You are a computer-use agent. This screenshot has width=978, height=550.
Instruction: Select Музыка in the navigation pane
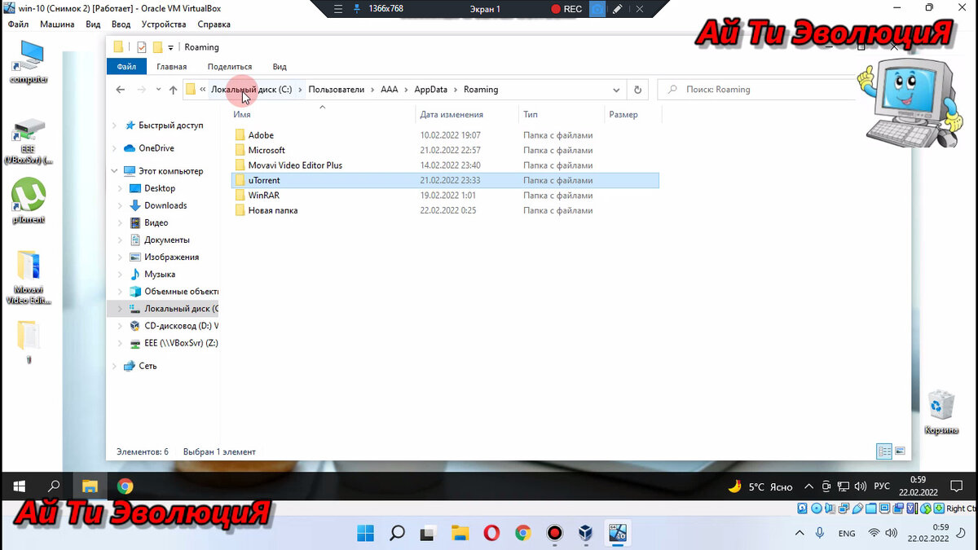pyautogui.click(x=159, y=274)
